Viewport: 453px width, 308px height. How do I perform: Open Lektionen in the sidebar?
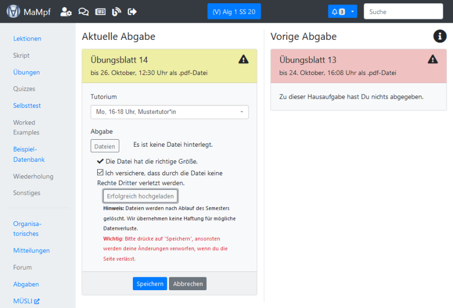pos(27,39)
